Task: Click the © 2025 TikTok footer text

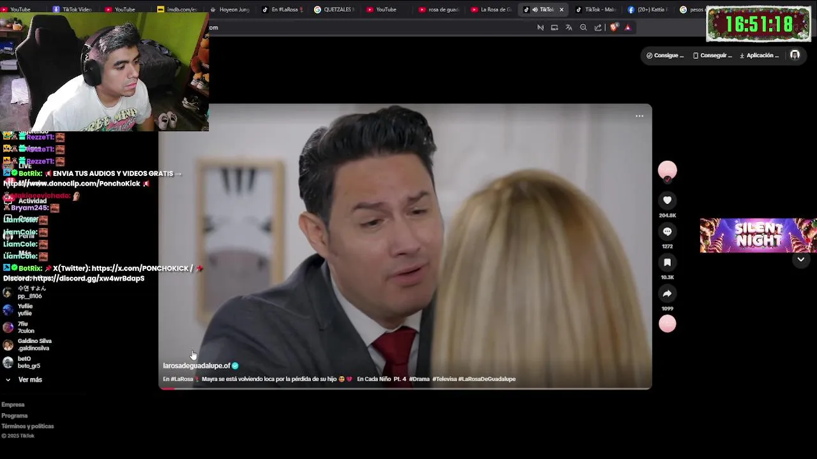Action: pyautogui.click(x=18, y=436)
